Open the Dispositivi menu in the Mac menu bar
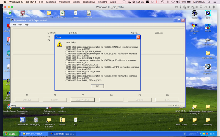220x137 pixels. click(x=89, y=2)
